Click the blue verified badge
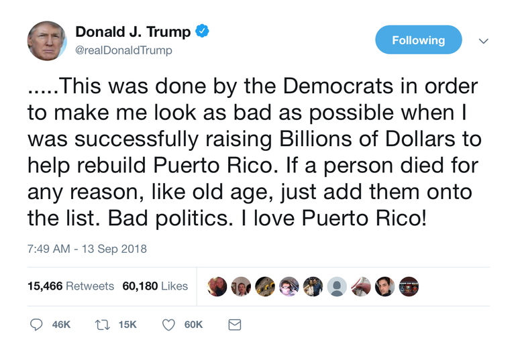The width and height of the screenshot is (520, 356). [x=202, y=31]
